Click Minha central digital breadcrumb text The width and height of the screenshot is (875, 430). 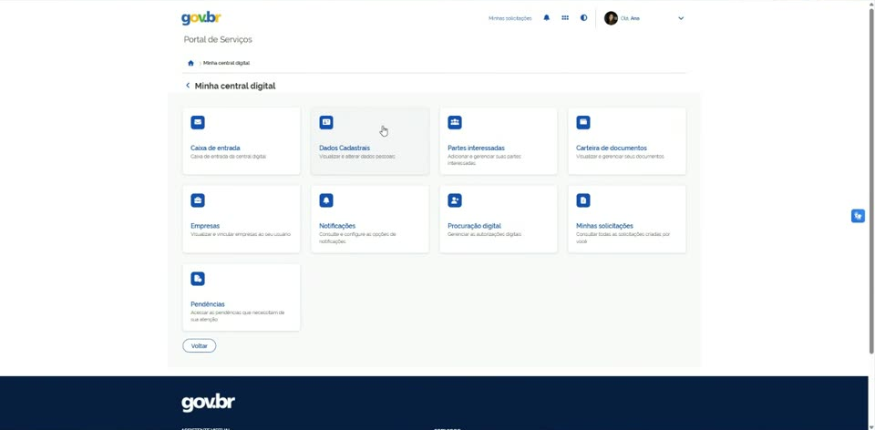227,63
